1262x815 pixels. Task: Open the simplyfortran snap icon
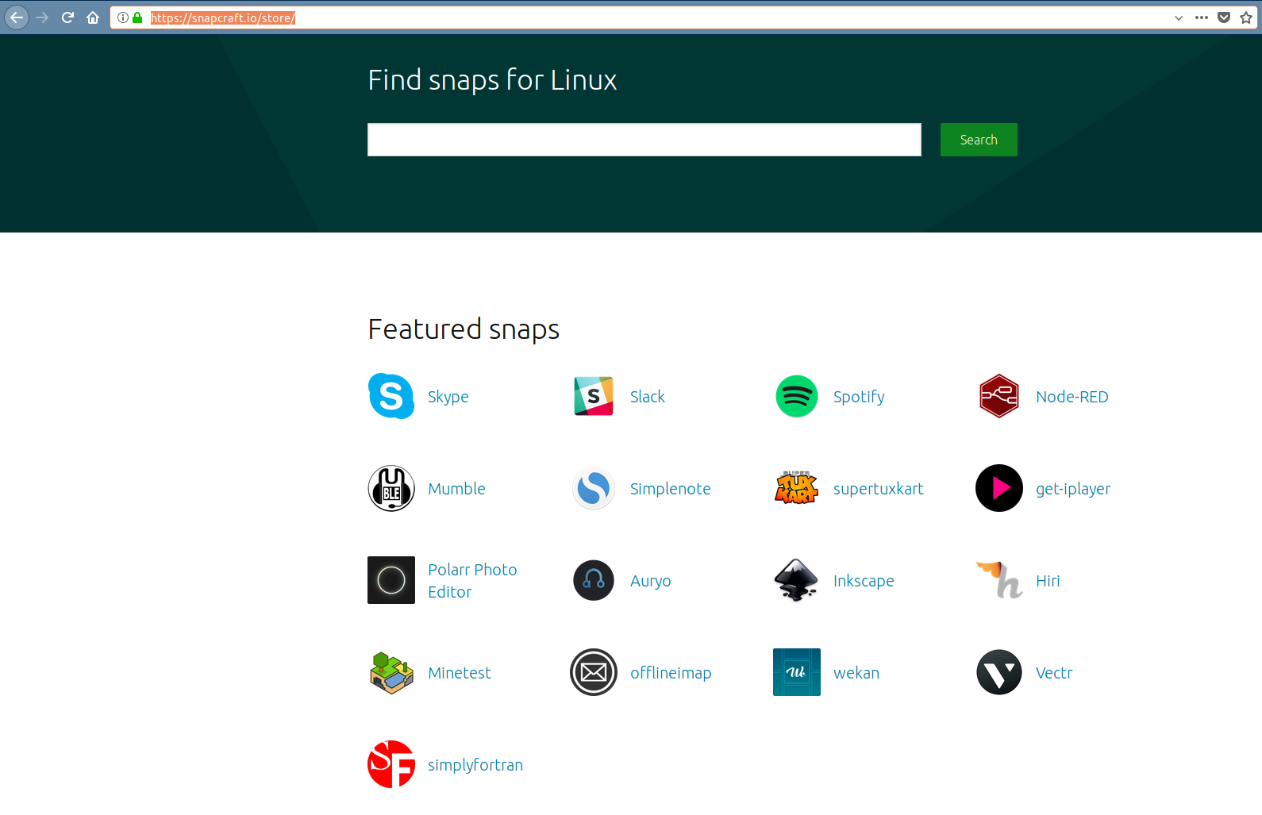391,764
